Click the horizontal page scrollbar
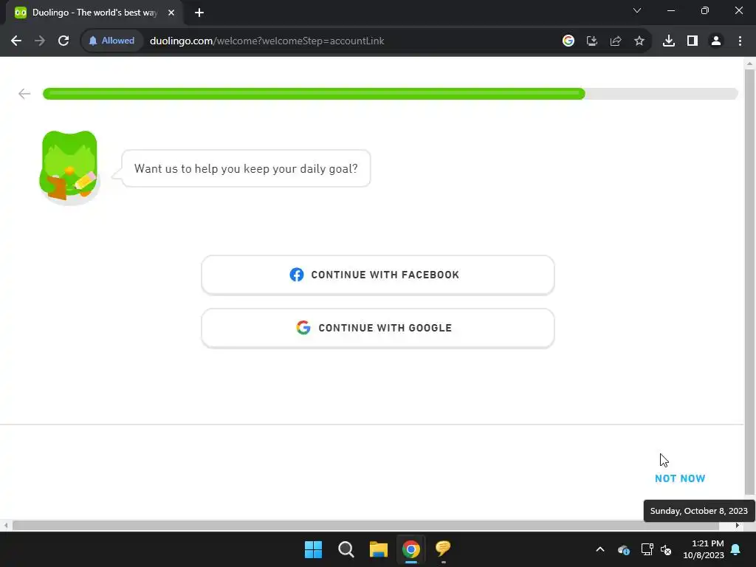This screenshot has width=756, height=567. click(x=365, y=525)
